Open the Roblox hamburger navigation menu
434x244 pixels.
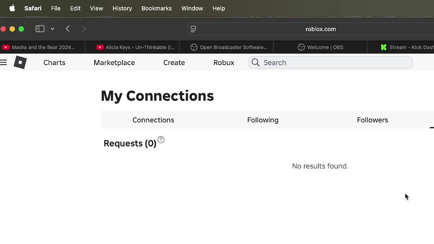pyautogui.click(x=3, y=62)
